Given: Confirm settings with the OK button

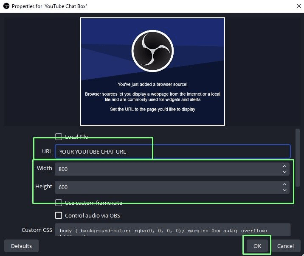Looking at the screenshot, I should (257, 246).
